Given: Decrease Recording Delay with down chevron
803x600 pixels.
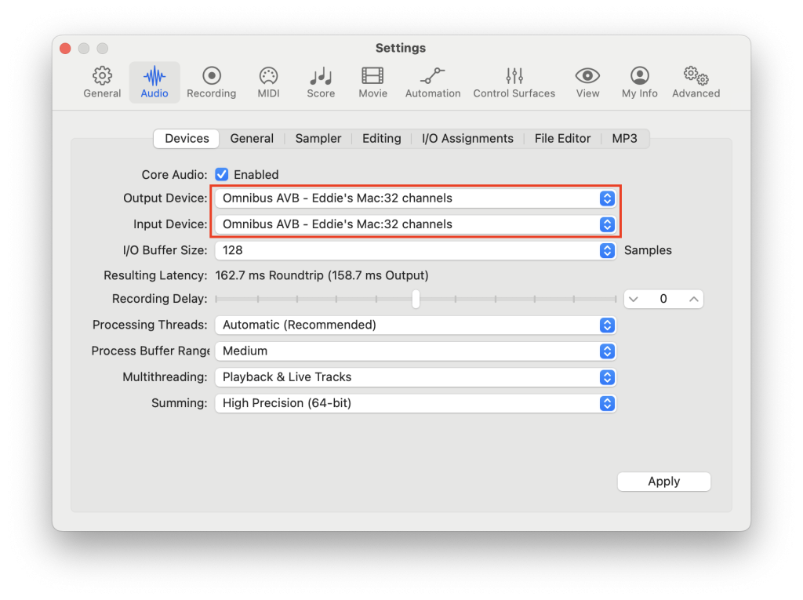Looking at the screenshot, I should click(634, 300).
